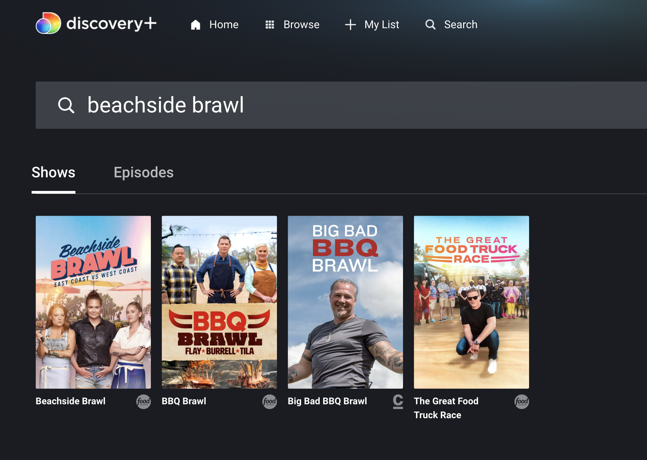647x460 pixels.
Task: Go to the Home page
Action: [x=224, y=24]
